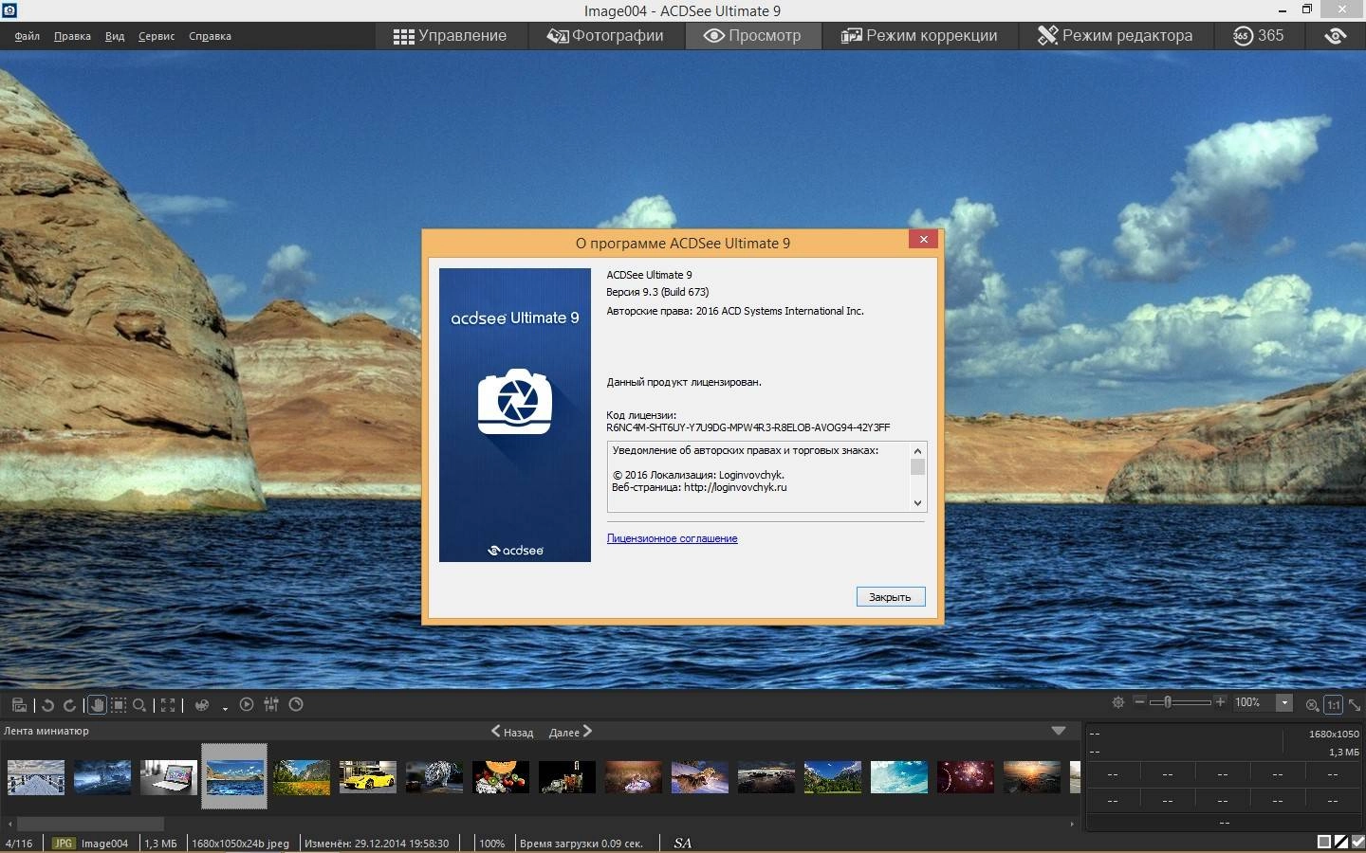Click the ACDSee camera logo in dialog

pos(514,402)
